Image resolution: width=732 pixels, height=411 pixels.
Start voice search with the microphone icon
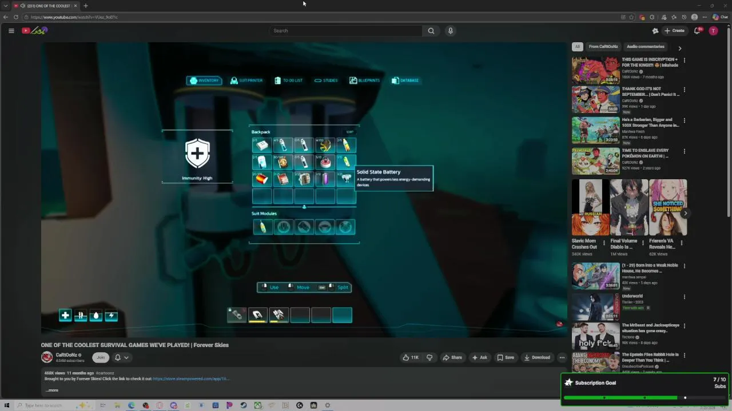(451, 31)
